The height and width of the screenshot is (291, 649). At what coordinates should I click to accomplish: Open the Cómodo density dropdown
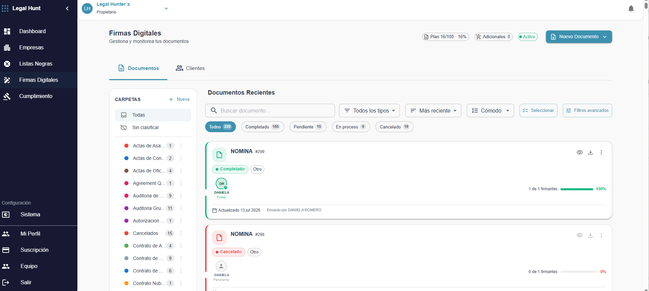tap(490, 111)
